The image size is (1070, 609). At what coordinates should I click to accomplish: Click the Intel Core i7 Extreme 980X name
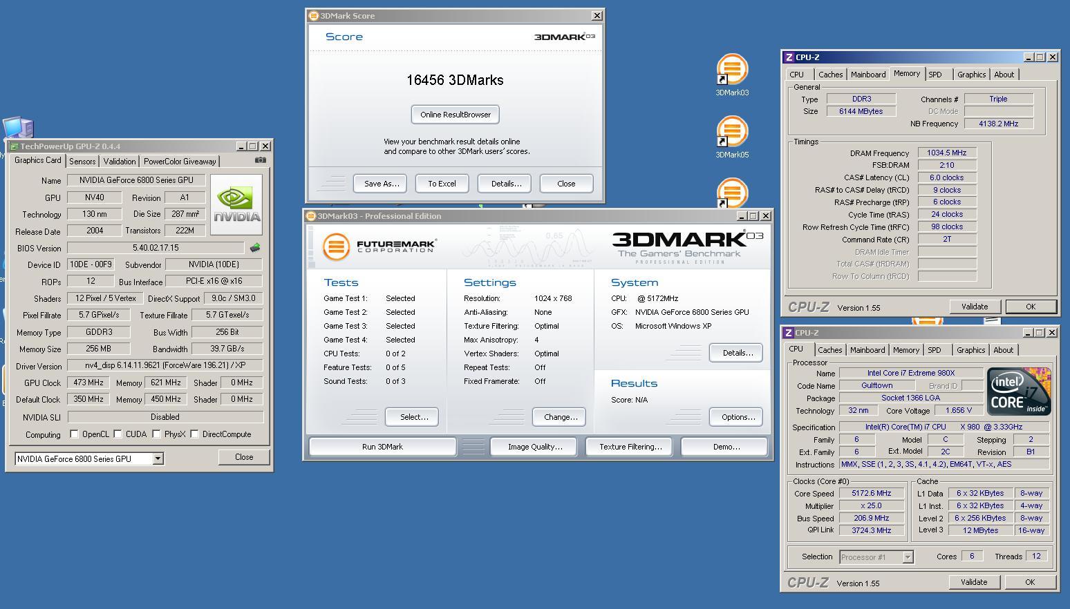911,373
